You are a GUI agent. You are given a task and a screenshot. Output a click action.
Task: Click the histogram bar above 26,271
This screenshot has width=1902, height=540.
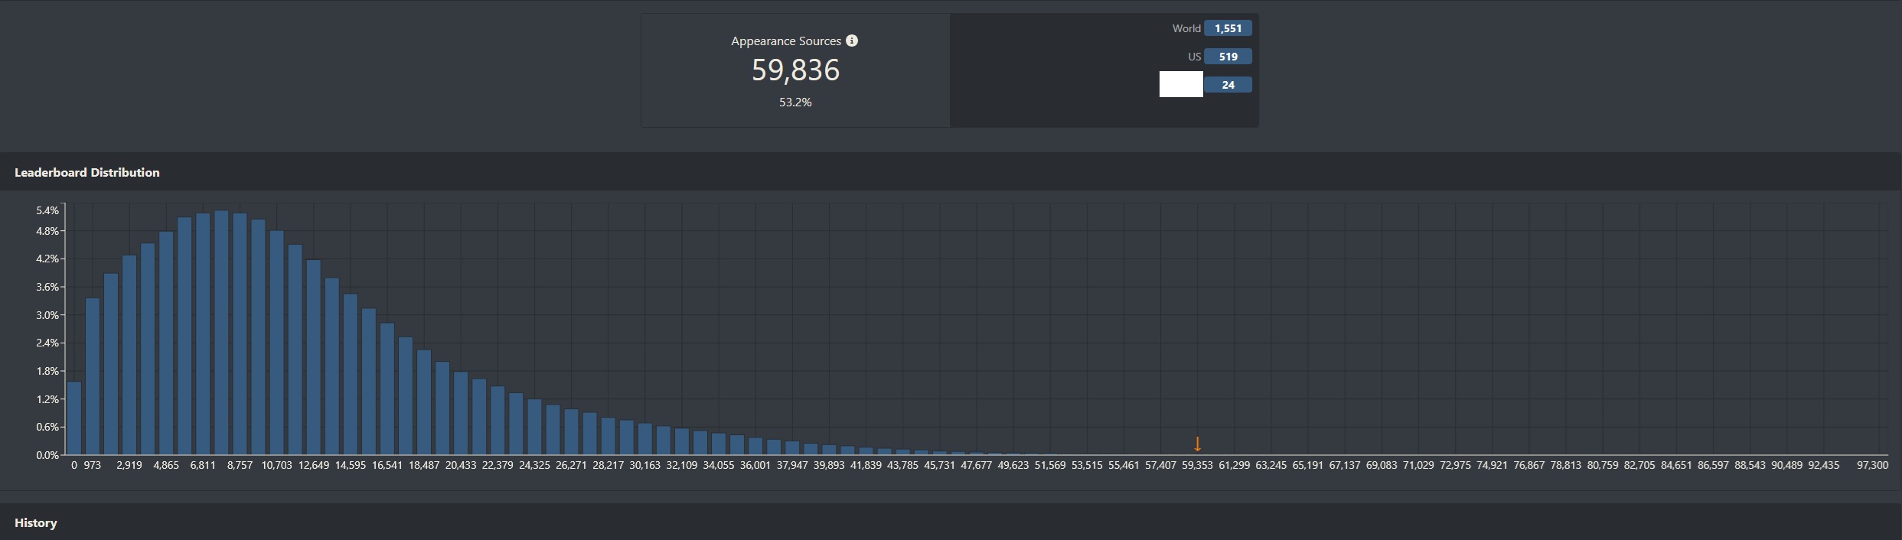point(571,432)
